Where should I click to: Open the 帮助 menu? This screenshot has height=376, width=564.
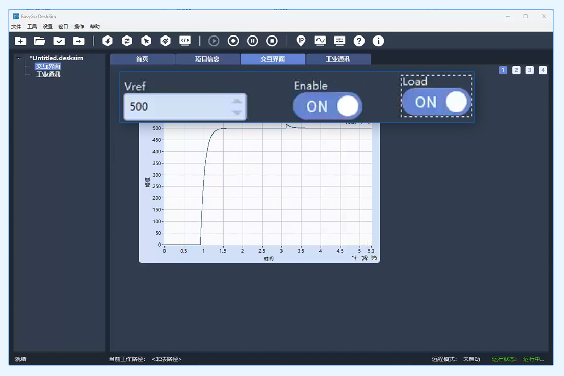coord(95,26)
